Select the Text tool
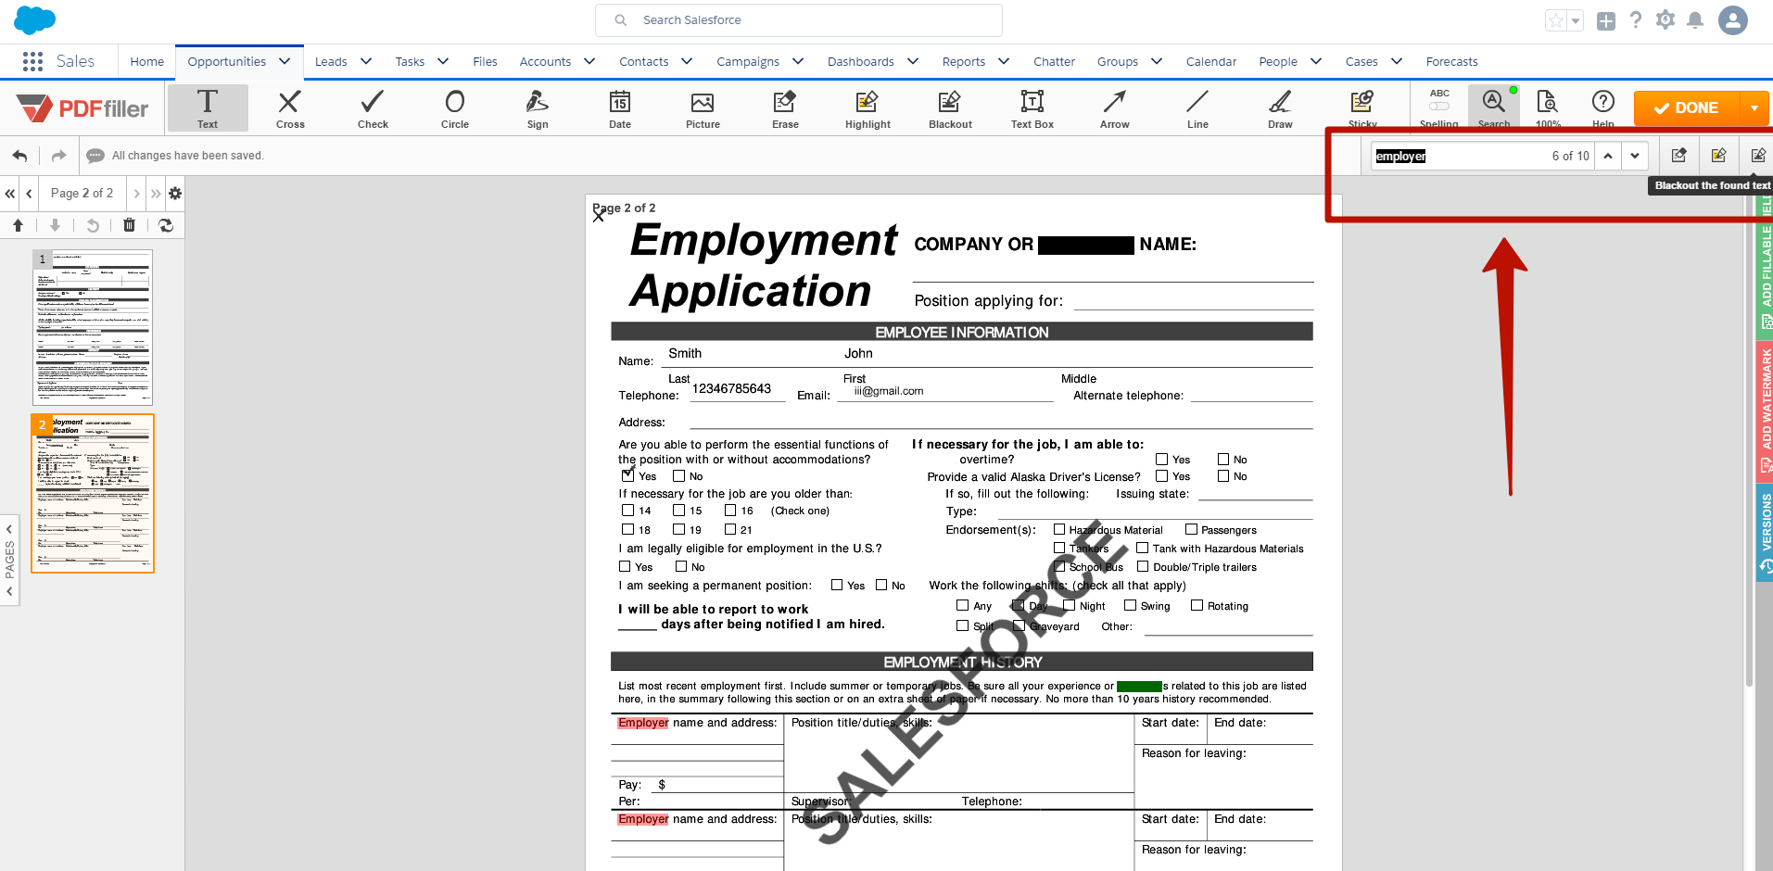This screenshot has height=871, width=1773. coord(208,108)
